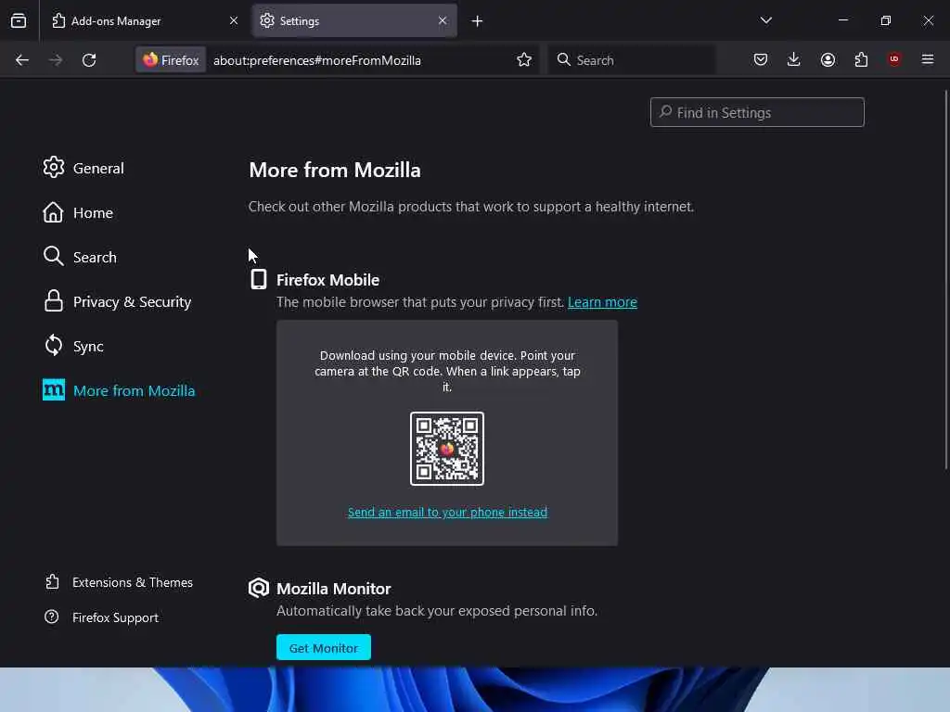
Task: Click the Firefox Mobile heading
Action: pyautogui.click(x=327, y=280)
